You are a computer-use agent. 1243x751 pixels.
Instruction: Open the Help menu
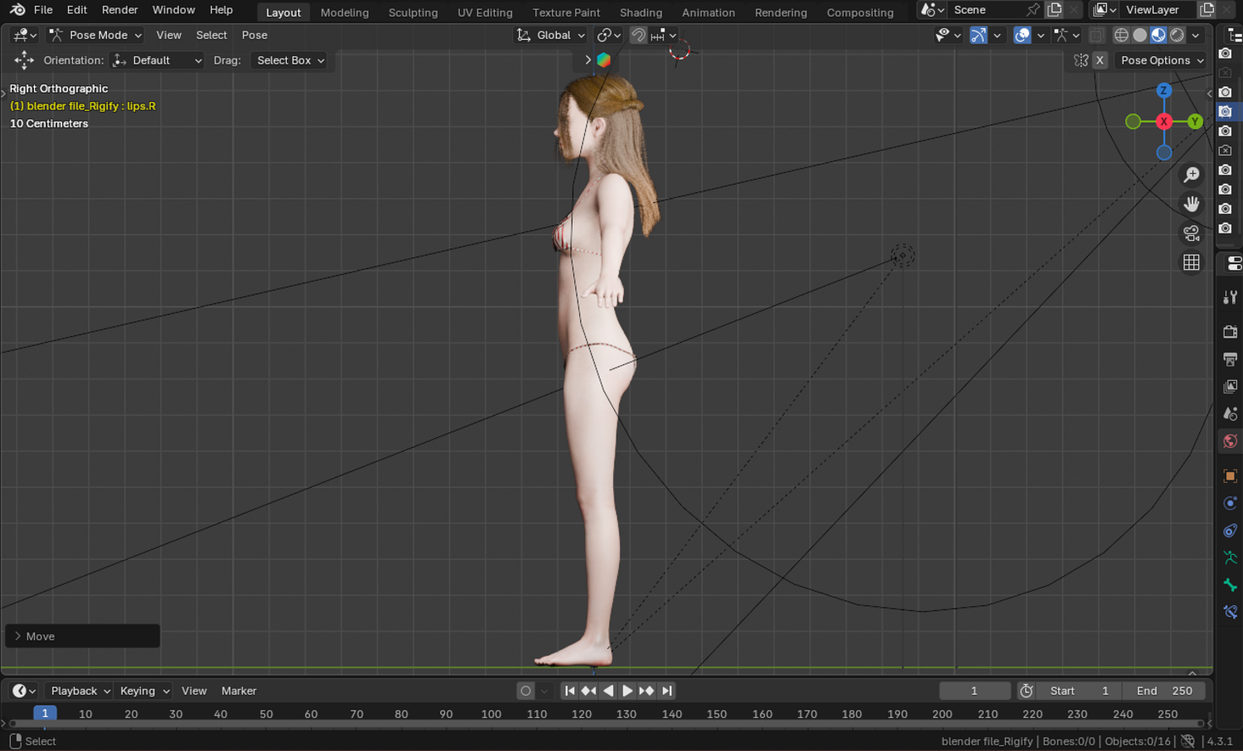tap(221, 10)
